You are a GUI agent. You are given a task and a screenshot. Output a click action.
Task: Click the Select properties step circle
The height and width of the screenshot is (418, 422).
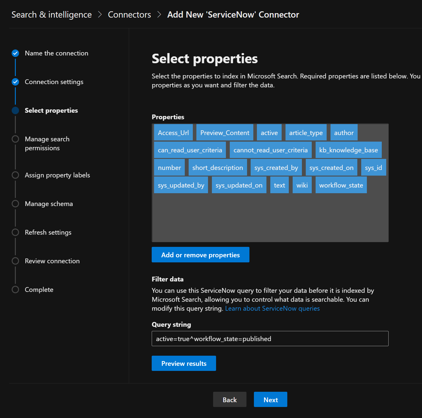pyautogui.click(x=15, y=110)
